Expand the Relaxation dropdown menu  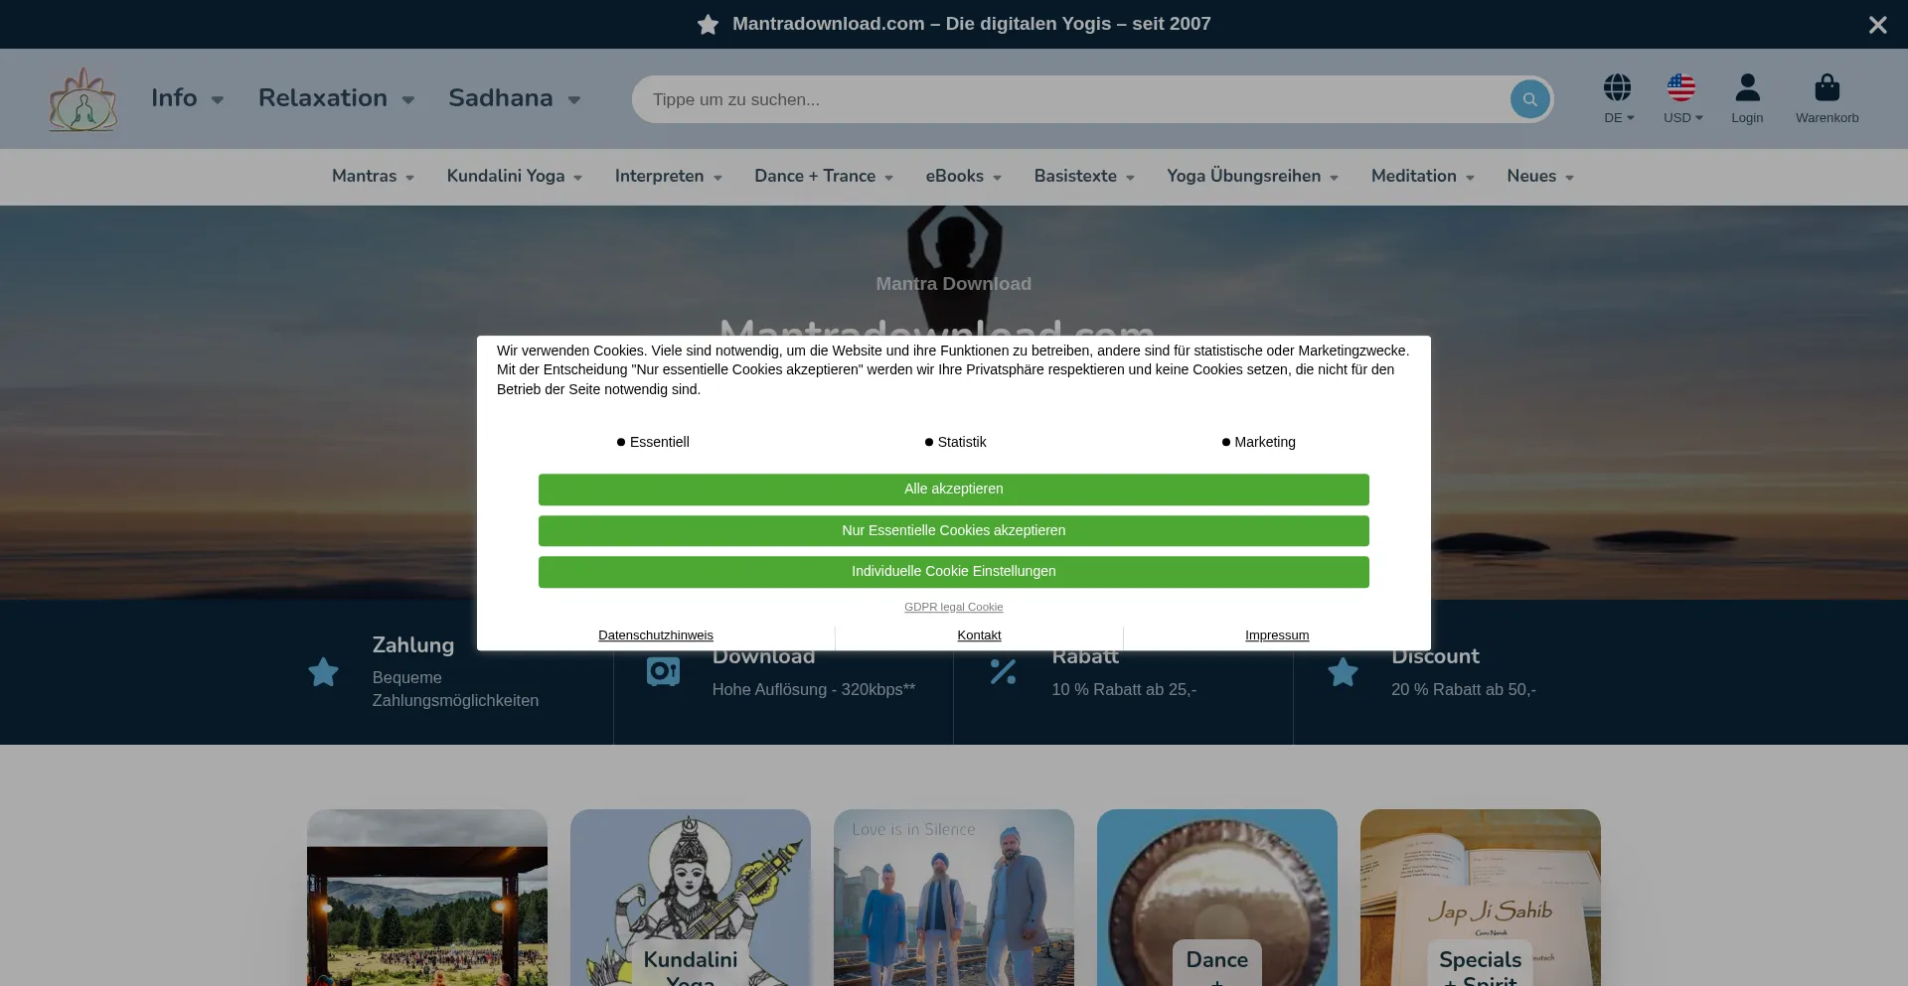coord(336,98)
